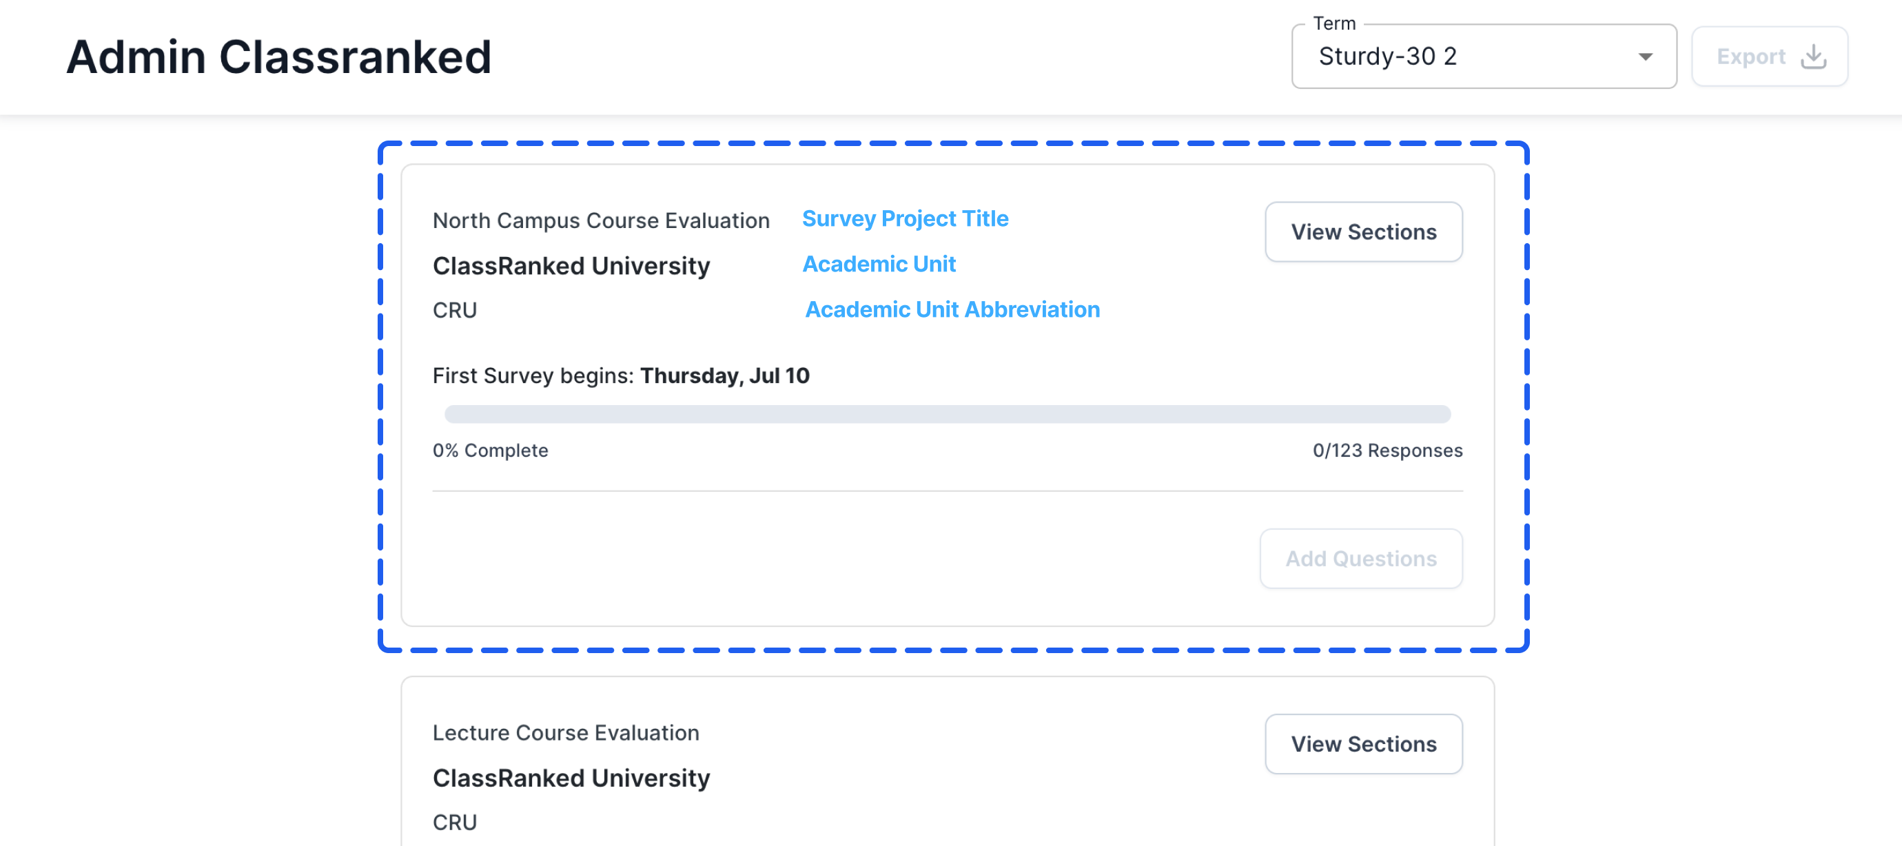Click the Academic Unit Abbreviation label
1902x846 pixels.
(x=952, y=309)
